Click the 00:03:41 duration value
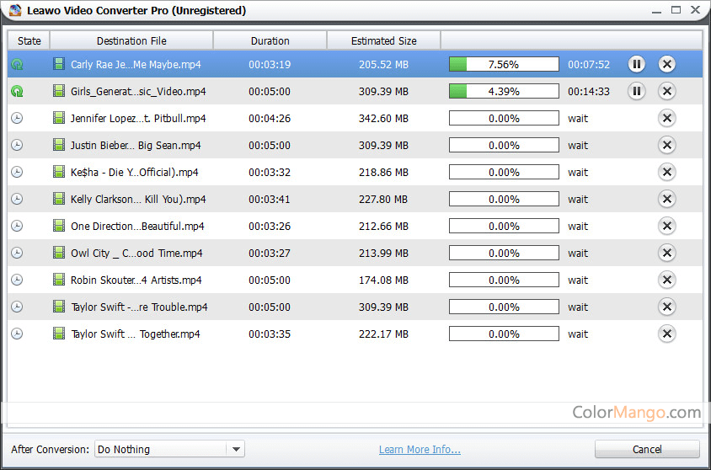The image size is (711, 470). click(270, 199)
